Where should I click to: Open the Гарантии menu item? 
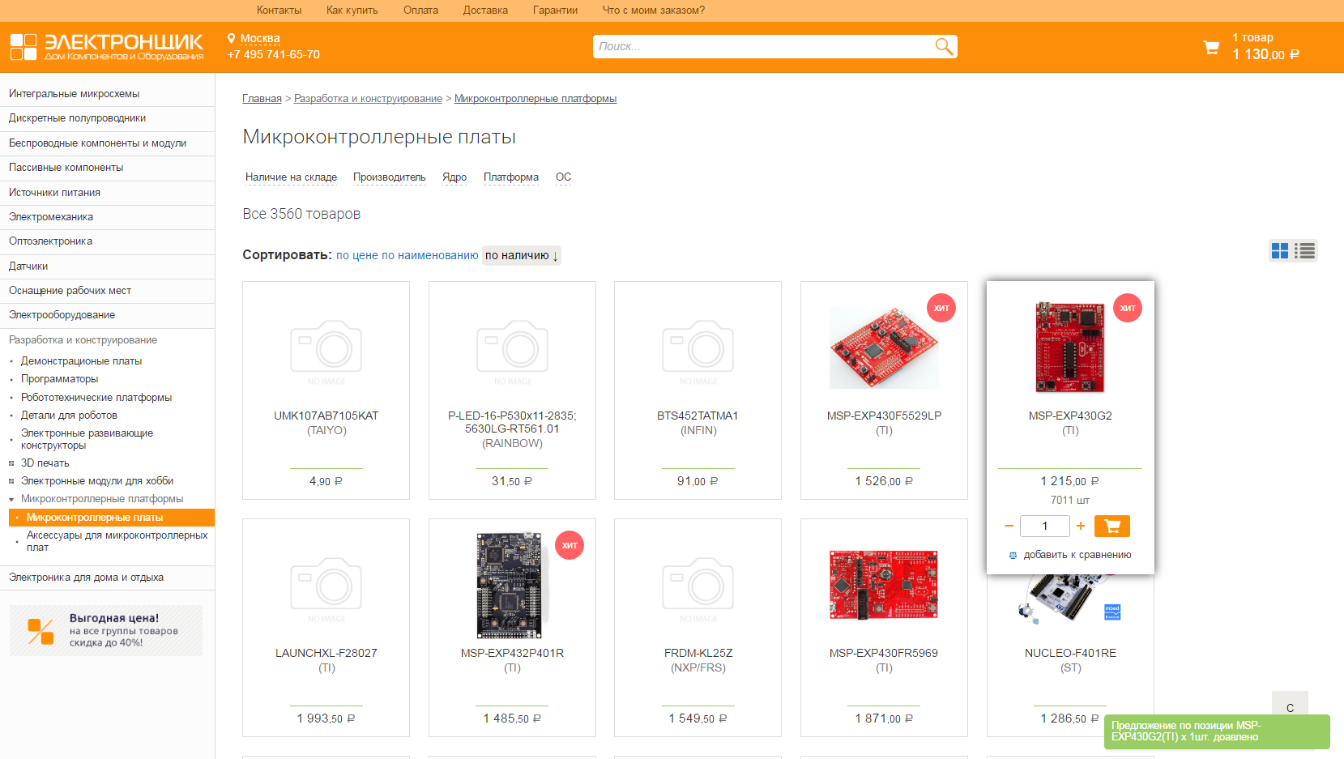(555, 11)
